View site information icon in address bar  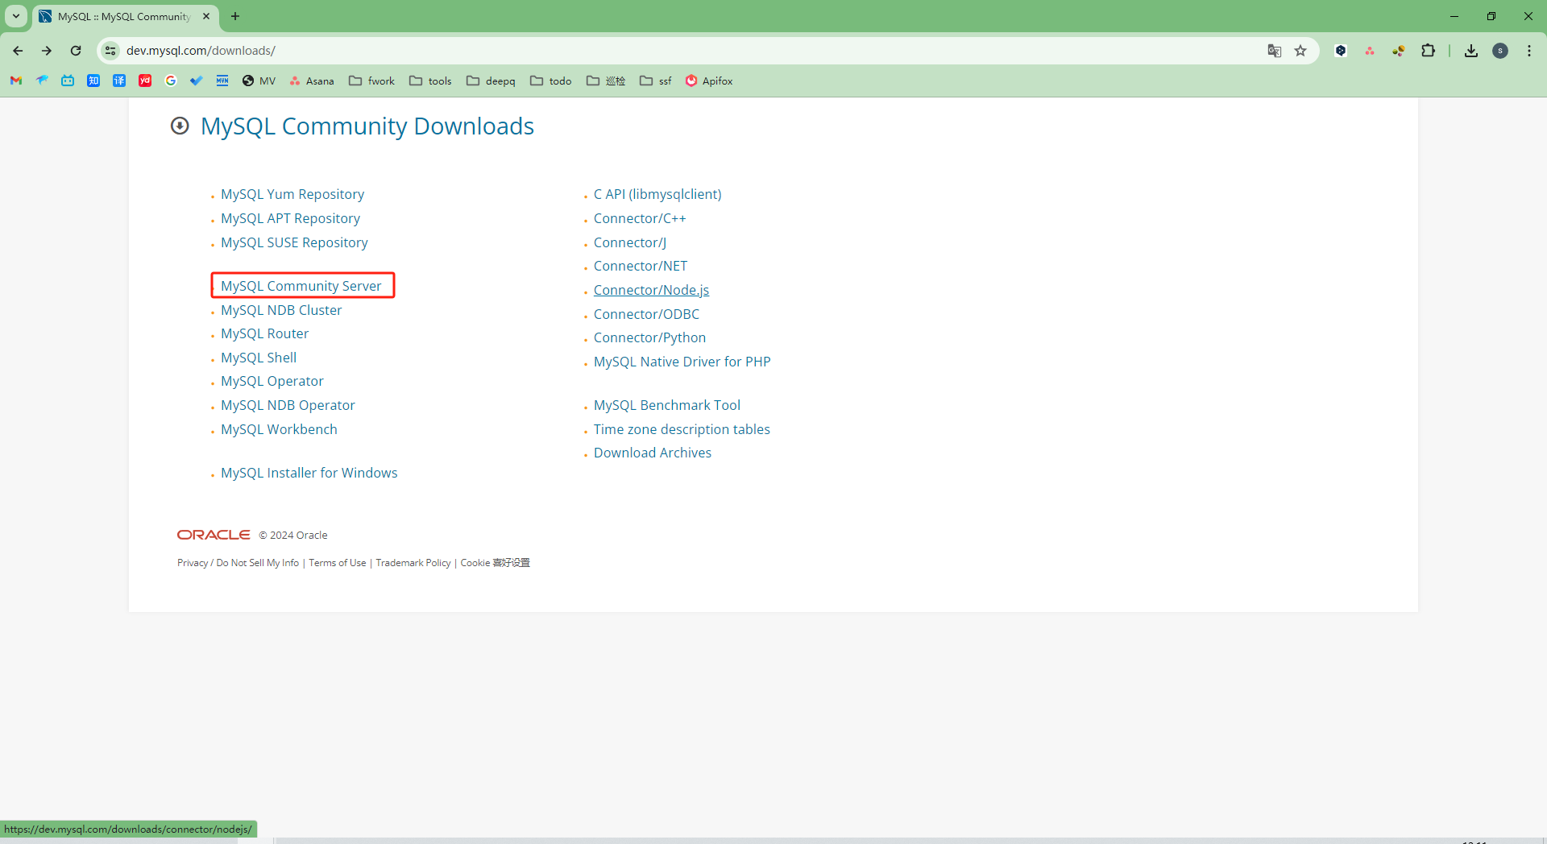pyautogui.click(x=110, y=51)
